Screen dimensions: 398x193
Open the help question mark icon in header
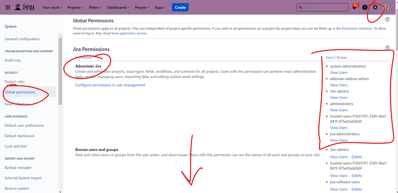pyautogui.click(x=365, y=7)
